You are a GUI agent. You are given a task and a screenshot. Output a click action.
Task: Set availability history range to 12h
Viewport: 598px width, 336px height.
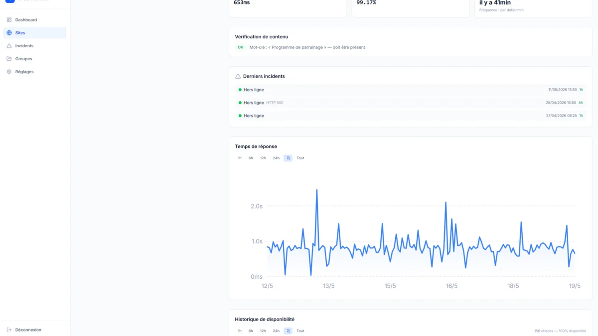tap(263, 331)
